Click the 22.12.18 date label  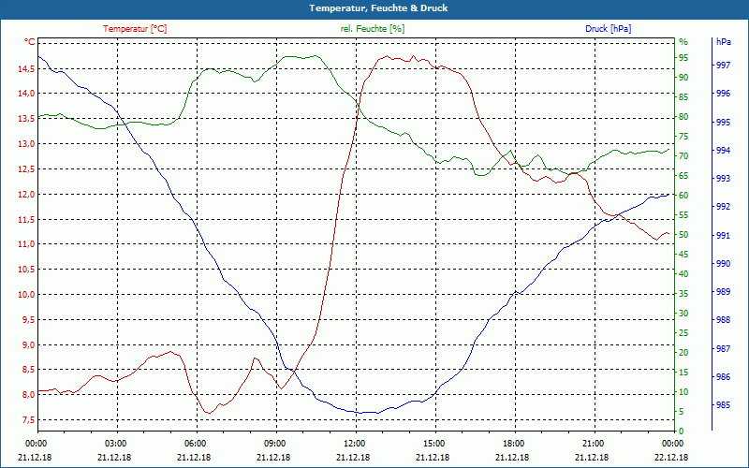(x=671, y=457)
